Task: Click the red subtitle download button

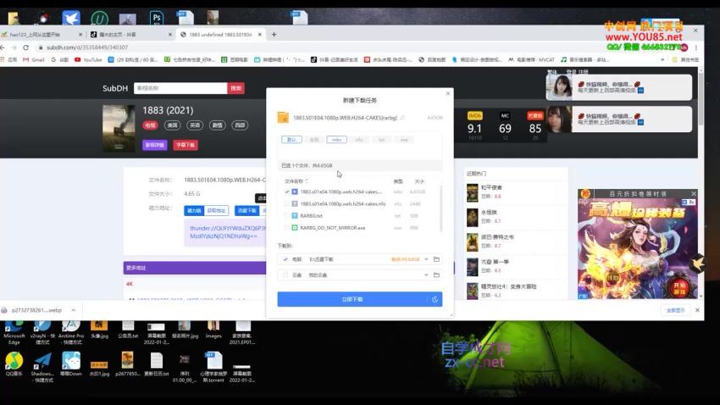Action: click(x=186, y=145)
